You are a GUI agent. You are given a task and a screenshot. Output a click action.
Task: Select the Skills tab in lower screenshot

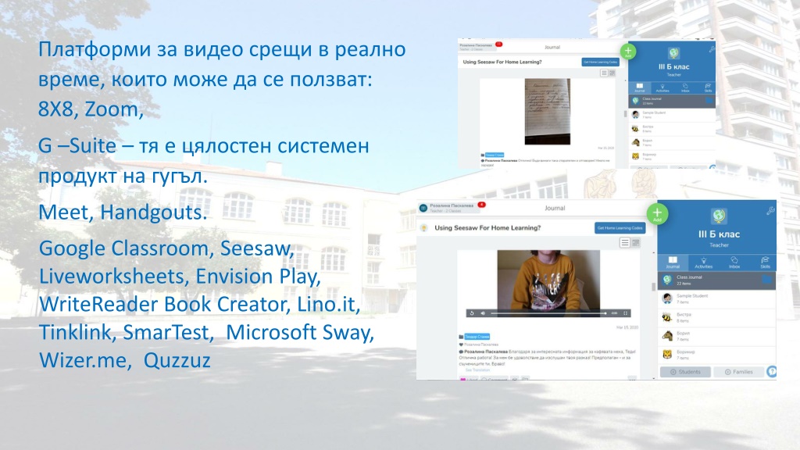point(765,262)
